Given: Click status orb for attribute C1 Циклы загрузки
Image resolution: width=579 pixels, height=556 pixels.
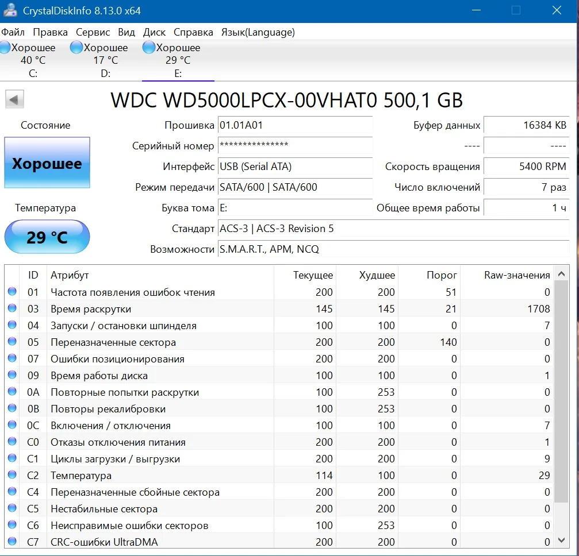Looking at the screenshot, I should [x=12, y=458].
